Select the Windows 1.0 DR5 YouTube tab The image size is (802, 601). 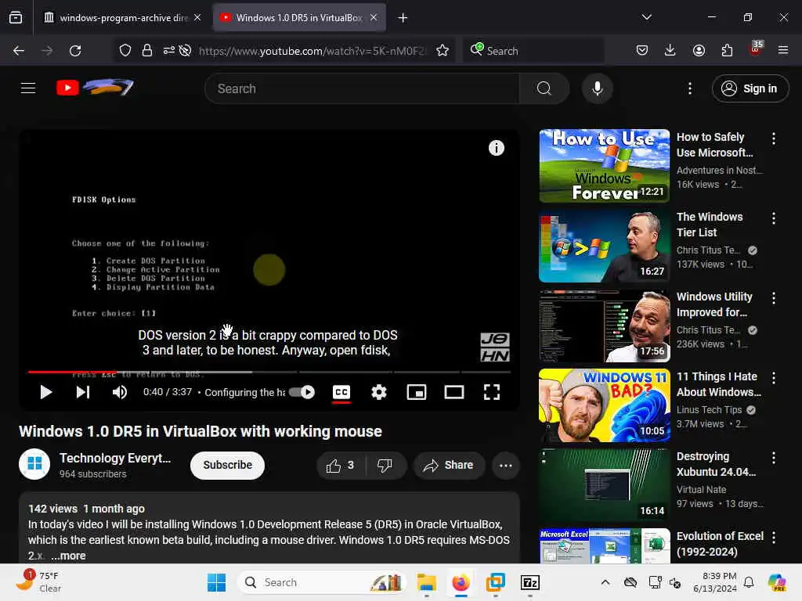(298, 18)
